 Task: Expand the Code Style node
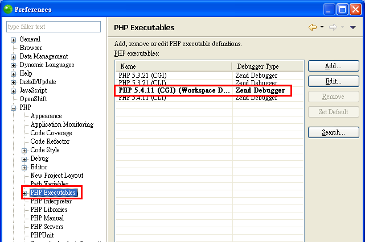click(x=24, y=151)
